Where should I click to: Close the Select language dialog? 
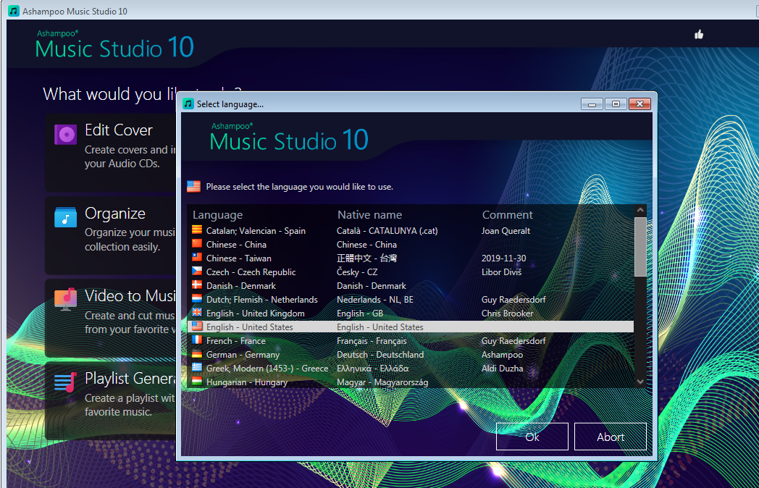pyautogui.click(x=640, y=104)
